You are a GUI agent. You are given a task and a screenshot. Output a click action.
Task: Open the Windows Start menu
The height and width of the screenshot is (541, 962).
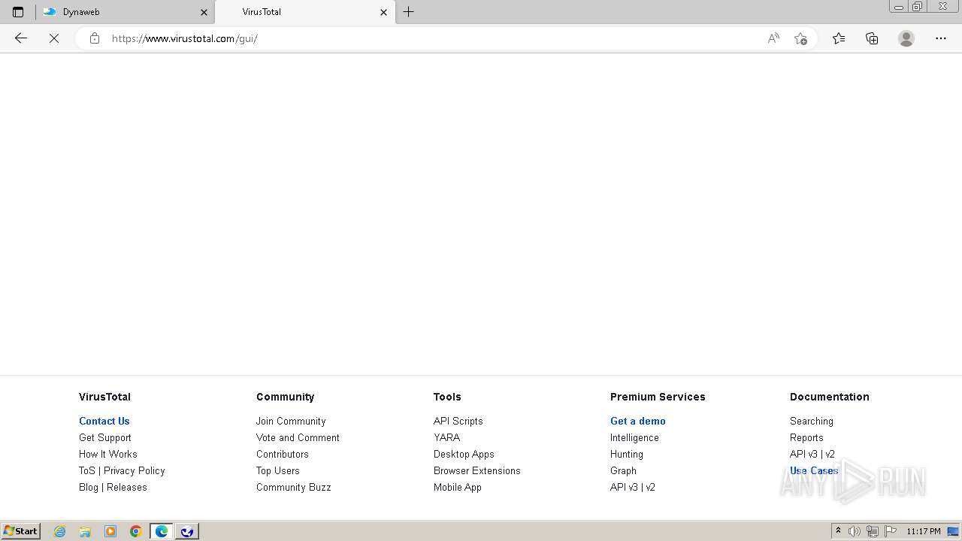coord(21,530)
